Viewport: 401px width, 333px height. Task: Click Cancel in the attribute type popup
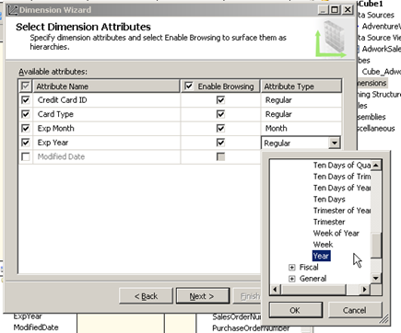(x=355, y=310)
